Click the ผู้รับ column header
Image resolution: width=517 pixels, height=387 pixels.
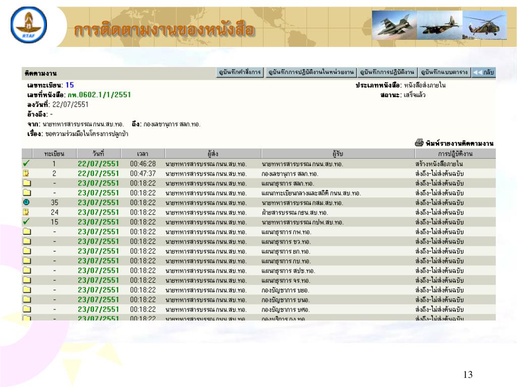point(338,154)
